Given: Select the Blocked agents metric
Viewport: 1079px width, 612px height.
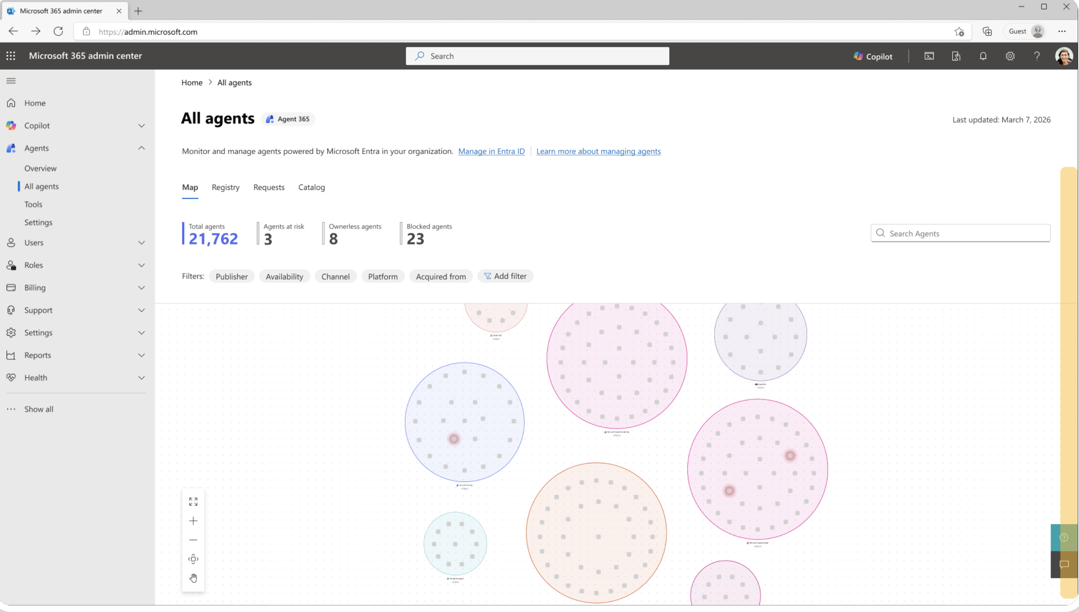Looking at the screenshot, I should tap(426, 234).
